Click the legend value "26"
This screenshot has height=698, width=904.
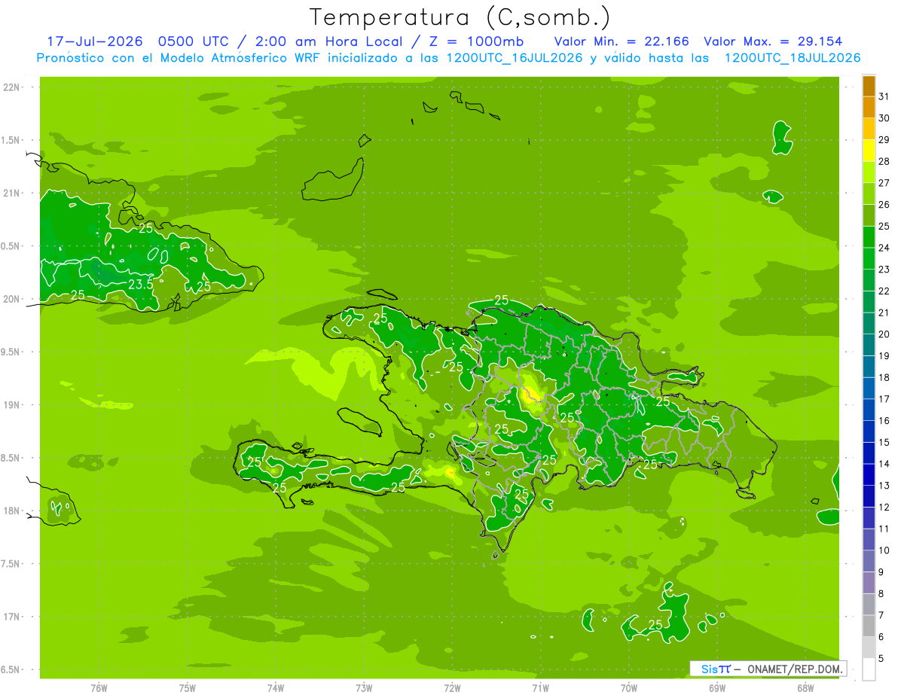pyautogui.click(x=884, y=204)
